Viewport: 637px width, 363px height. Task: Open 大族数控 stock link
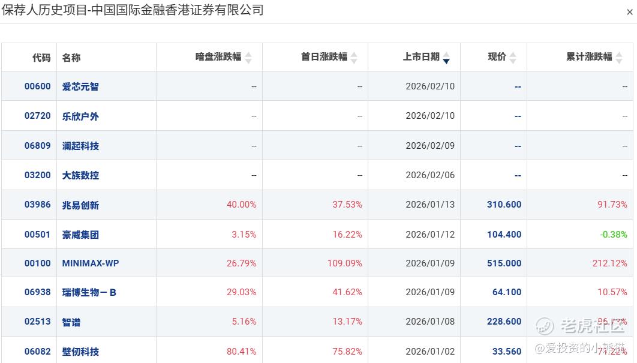click(80, 175)
